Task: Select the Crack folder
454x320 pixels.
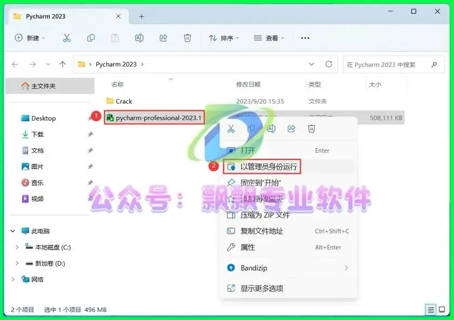Action: pos(124,101)
